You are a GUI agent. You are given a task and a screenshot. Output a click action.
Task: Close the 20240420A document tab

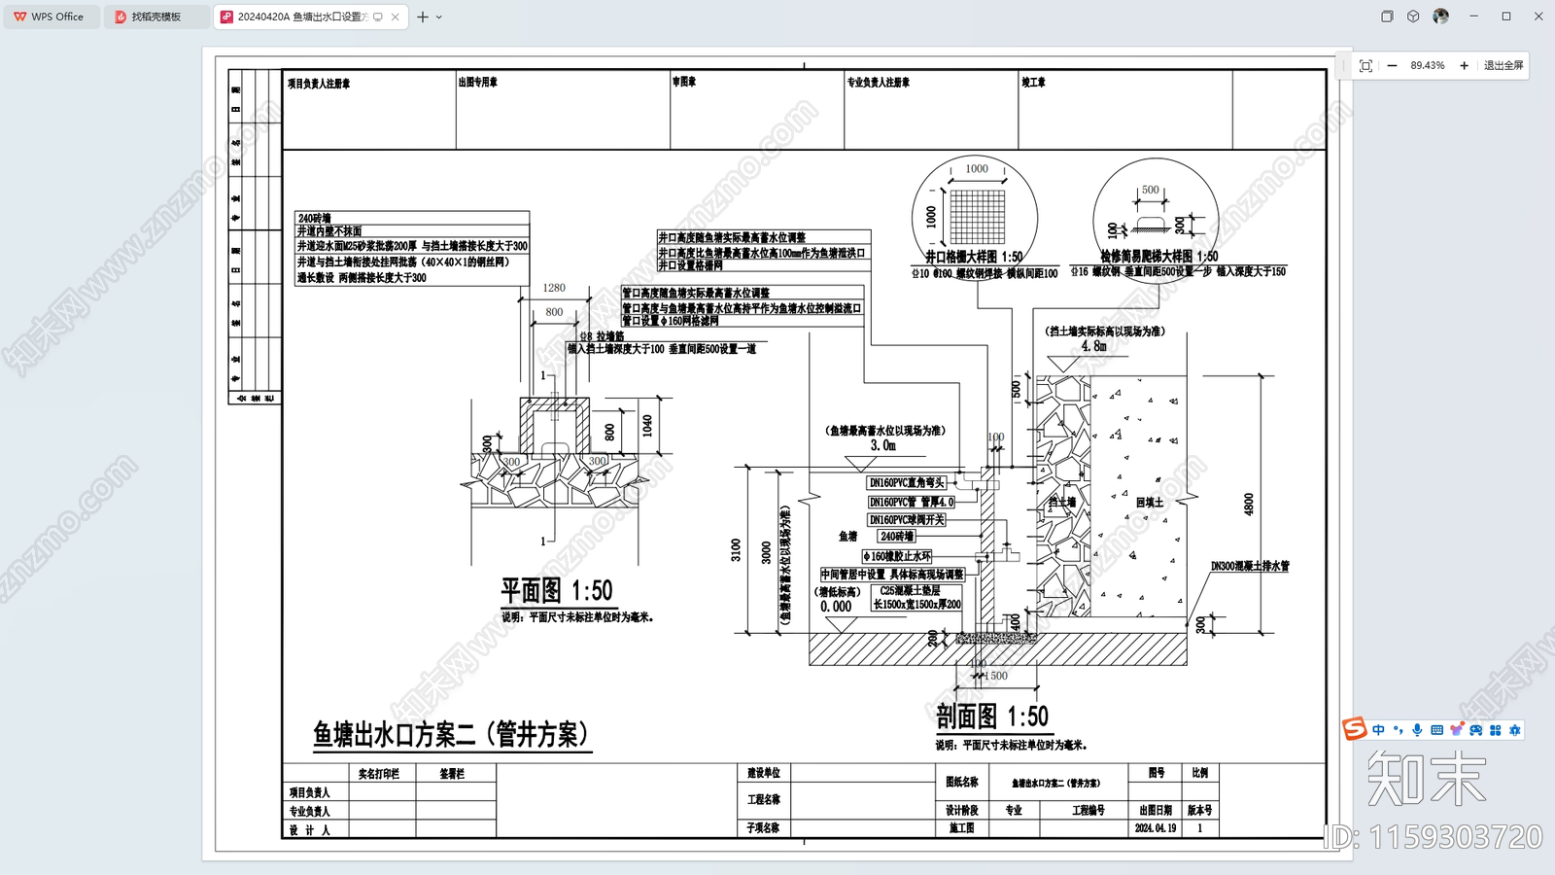(396, 17)
